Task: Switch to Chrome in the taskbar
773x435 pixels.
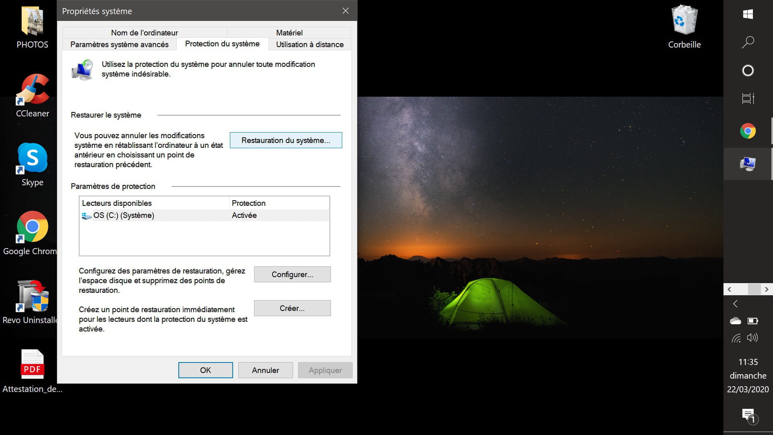Action: tap(748, 131)
